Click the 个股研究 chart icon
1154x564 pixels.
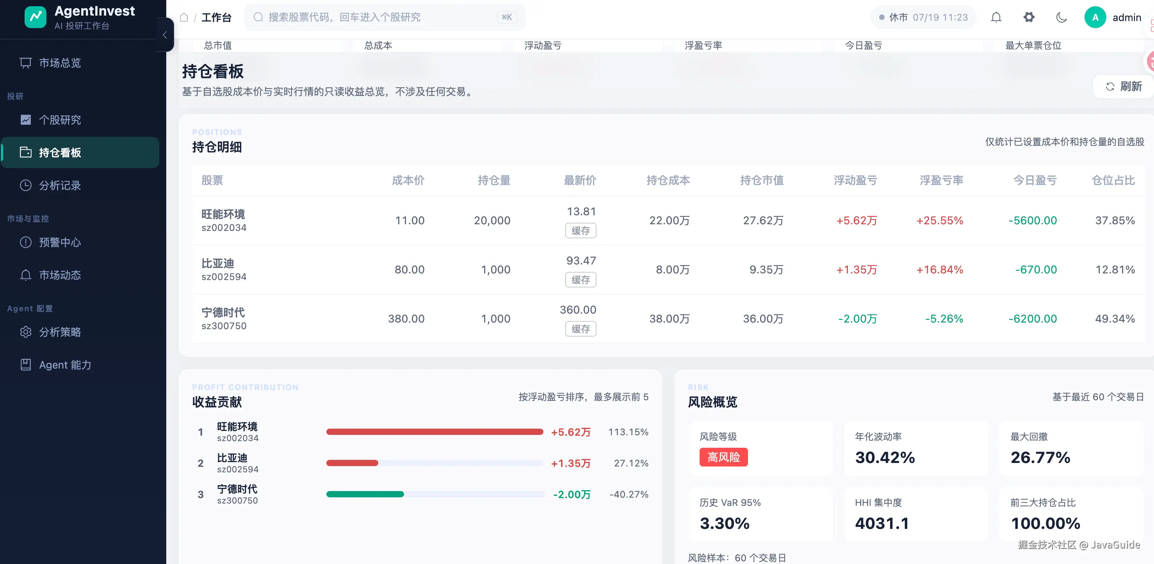(x=25, y=120)
